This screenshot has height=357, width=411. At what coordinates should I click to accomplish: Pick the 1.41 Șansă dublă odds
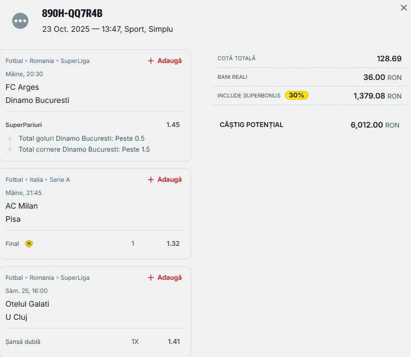pos(173,342)
